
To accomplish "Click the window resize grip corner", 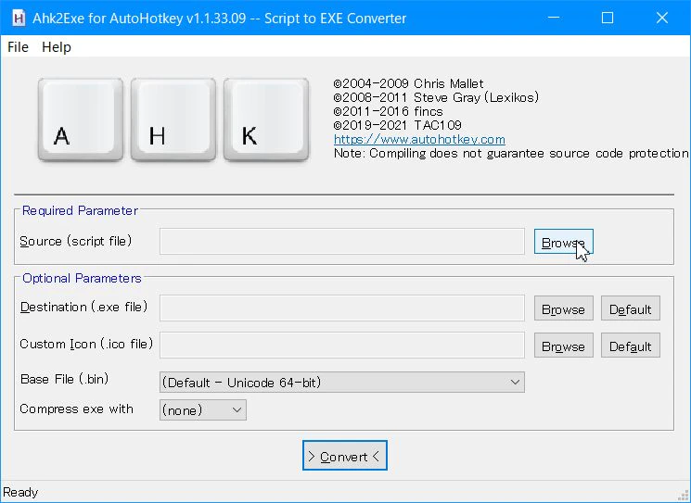I will 684,496.
